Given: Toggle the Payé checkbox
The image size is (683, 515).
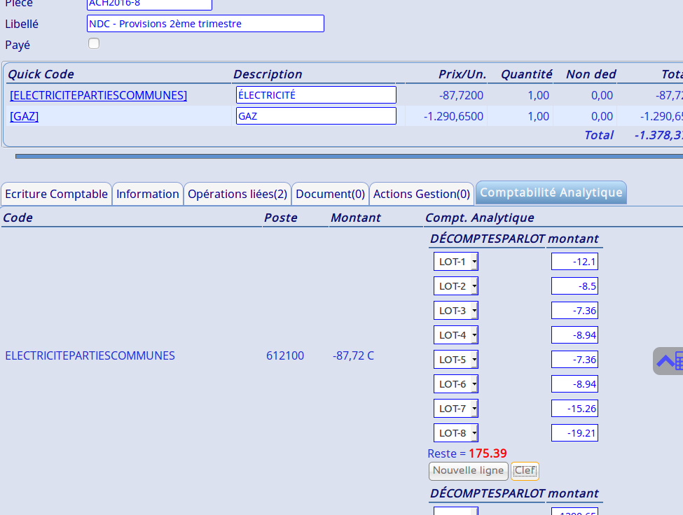Looking at the screenshot, I should tap(94, 43).
